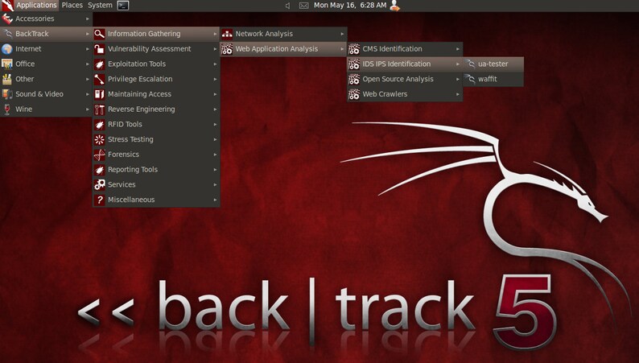639x363 pixels.
Task: Click the Vulnerability Assessment padlock icon
Action: pyautogui.click(x=100, y=49)
